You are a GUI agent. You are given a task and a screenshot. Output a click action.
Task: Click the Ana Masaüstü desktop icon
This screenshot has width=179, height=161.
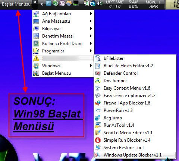[x=36, y=21]
